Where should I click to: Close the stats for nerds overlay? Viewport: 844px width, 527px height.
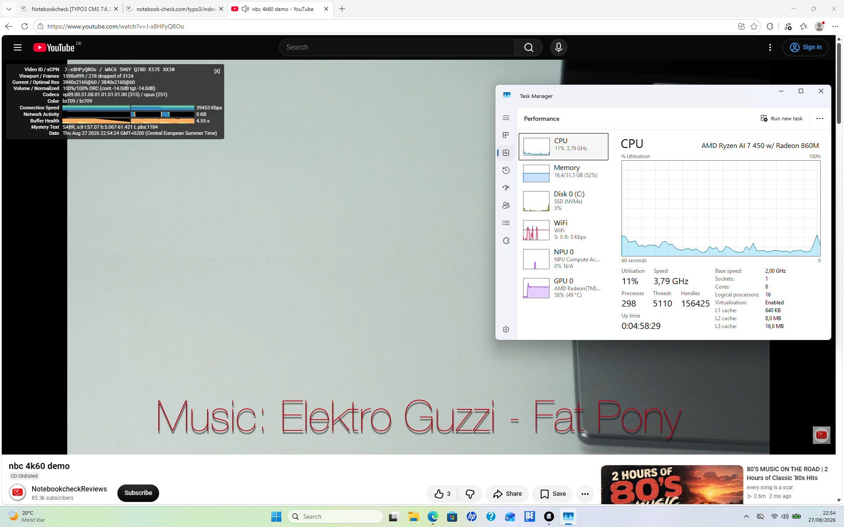[217, 71]
